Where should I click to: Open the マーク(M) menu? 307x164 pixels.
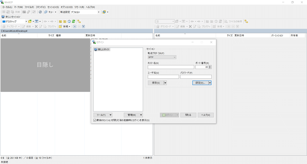[18, 7]
